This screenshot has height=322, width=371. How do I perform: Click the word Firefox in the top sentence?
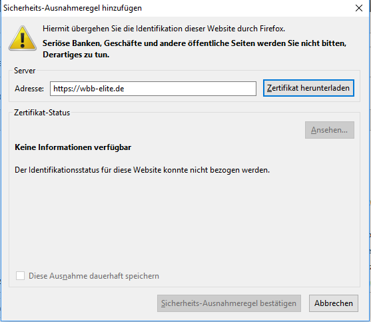click(272, 29)
